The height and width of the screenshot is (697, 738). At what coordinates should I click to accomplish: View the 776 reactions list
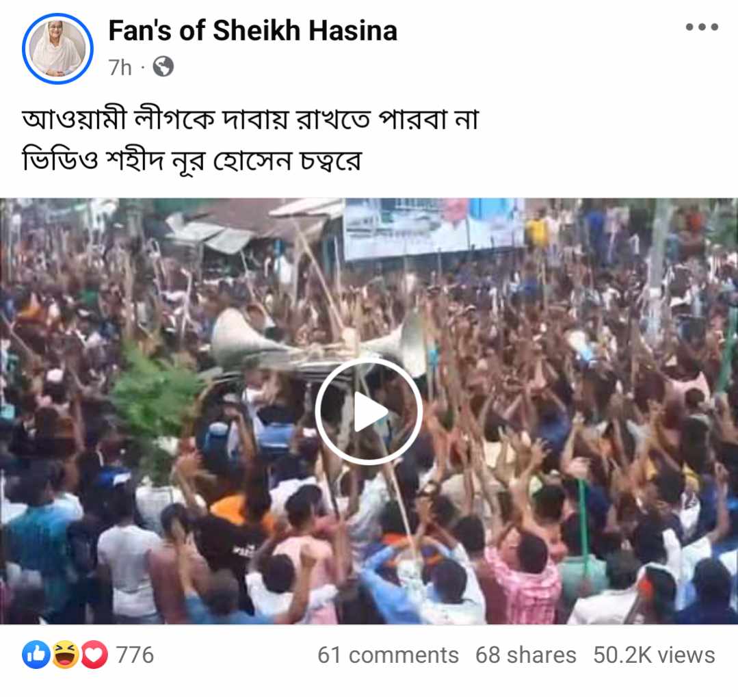(135, 655)
